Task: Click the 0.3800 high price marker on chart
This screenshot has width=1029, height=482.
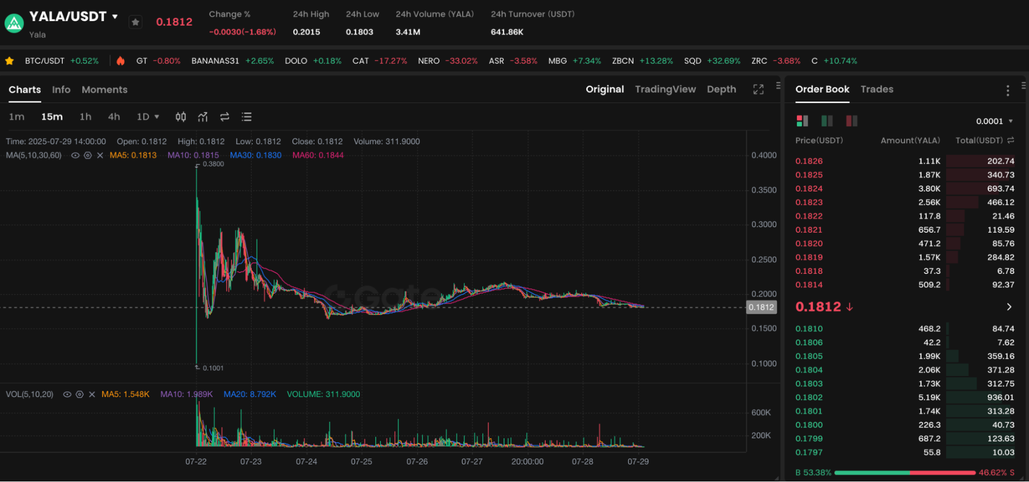Action: pyautogui.click(x=213, y=164)
